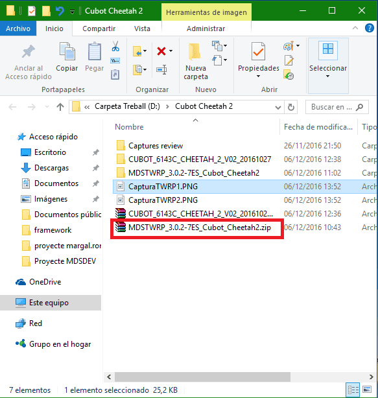Collapse the ribbon with the chevron

pos(355,28)
